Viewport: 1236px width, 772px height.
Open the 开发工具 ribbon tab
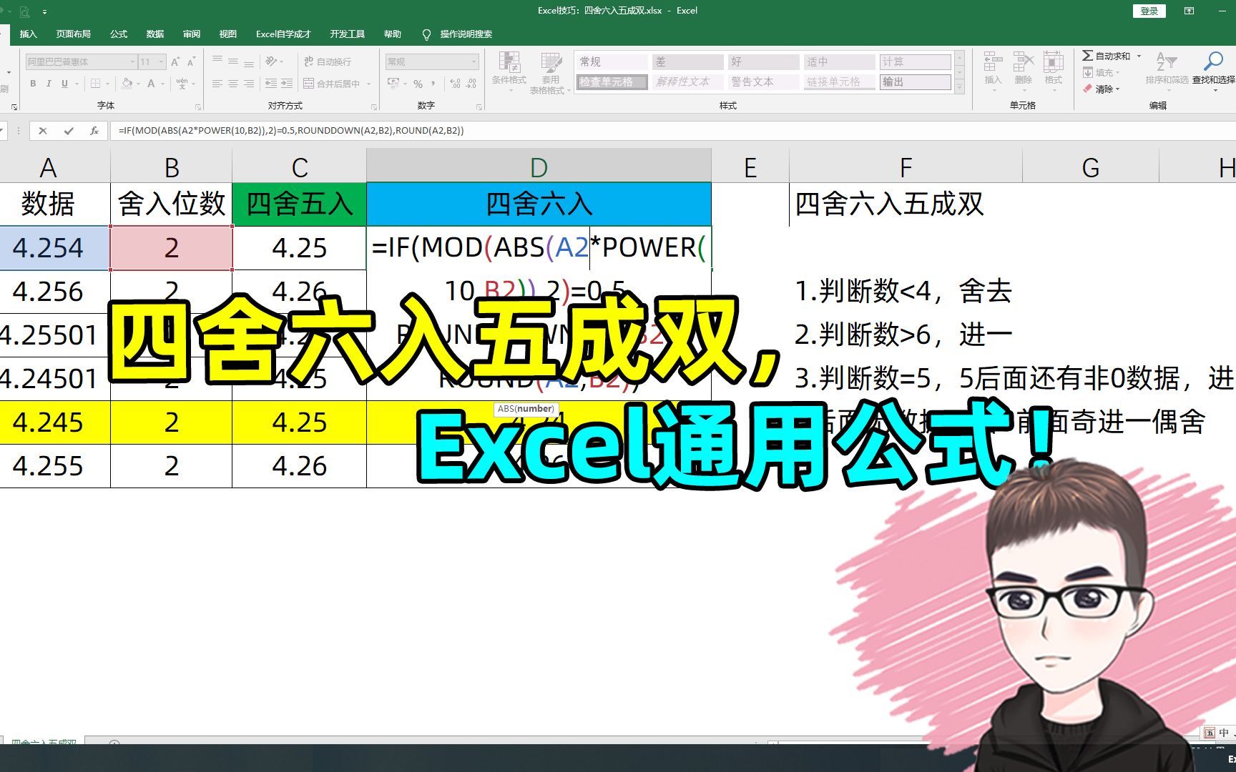coord(347,34)
